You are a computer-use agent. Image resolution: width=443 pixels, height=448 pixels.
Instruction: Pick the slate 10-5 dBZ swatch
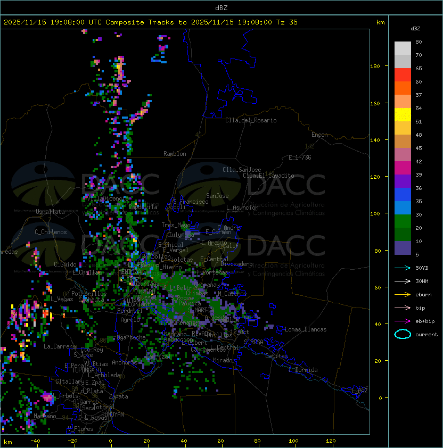[403, 248]
